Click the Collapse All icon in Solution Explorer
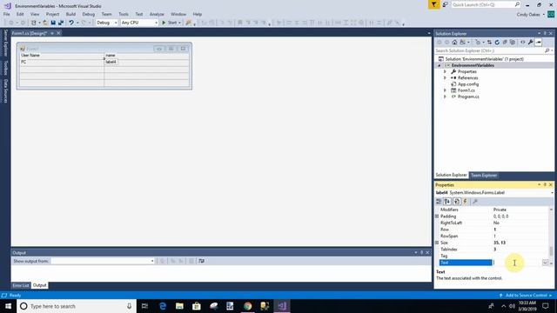Image resolution: width=557 pixels, height=313 pixels. coord(505,43)
